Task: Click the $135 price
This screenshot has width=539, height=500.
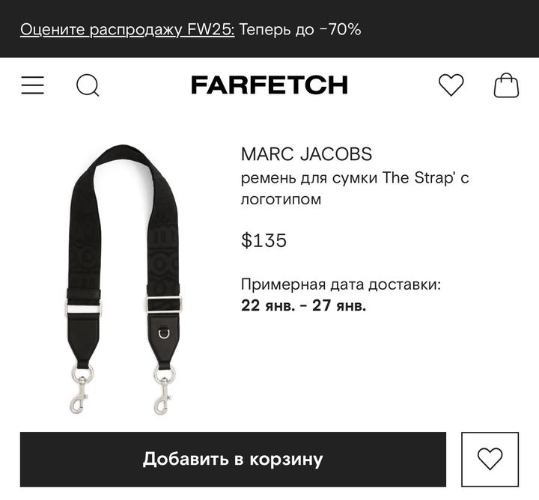Action: click(x=264, y=240)
